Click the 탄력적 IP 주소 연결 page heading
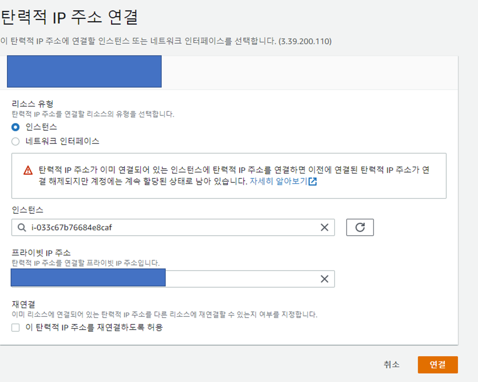 coord(69,17)
